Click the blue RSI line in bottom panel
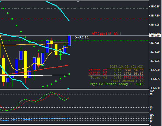 click(35, 119)
